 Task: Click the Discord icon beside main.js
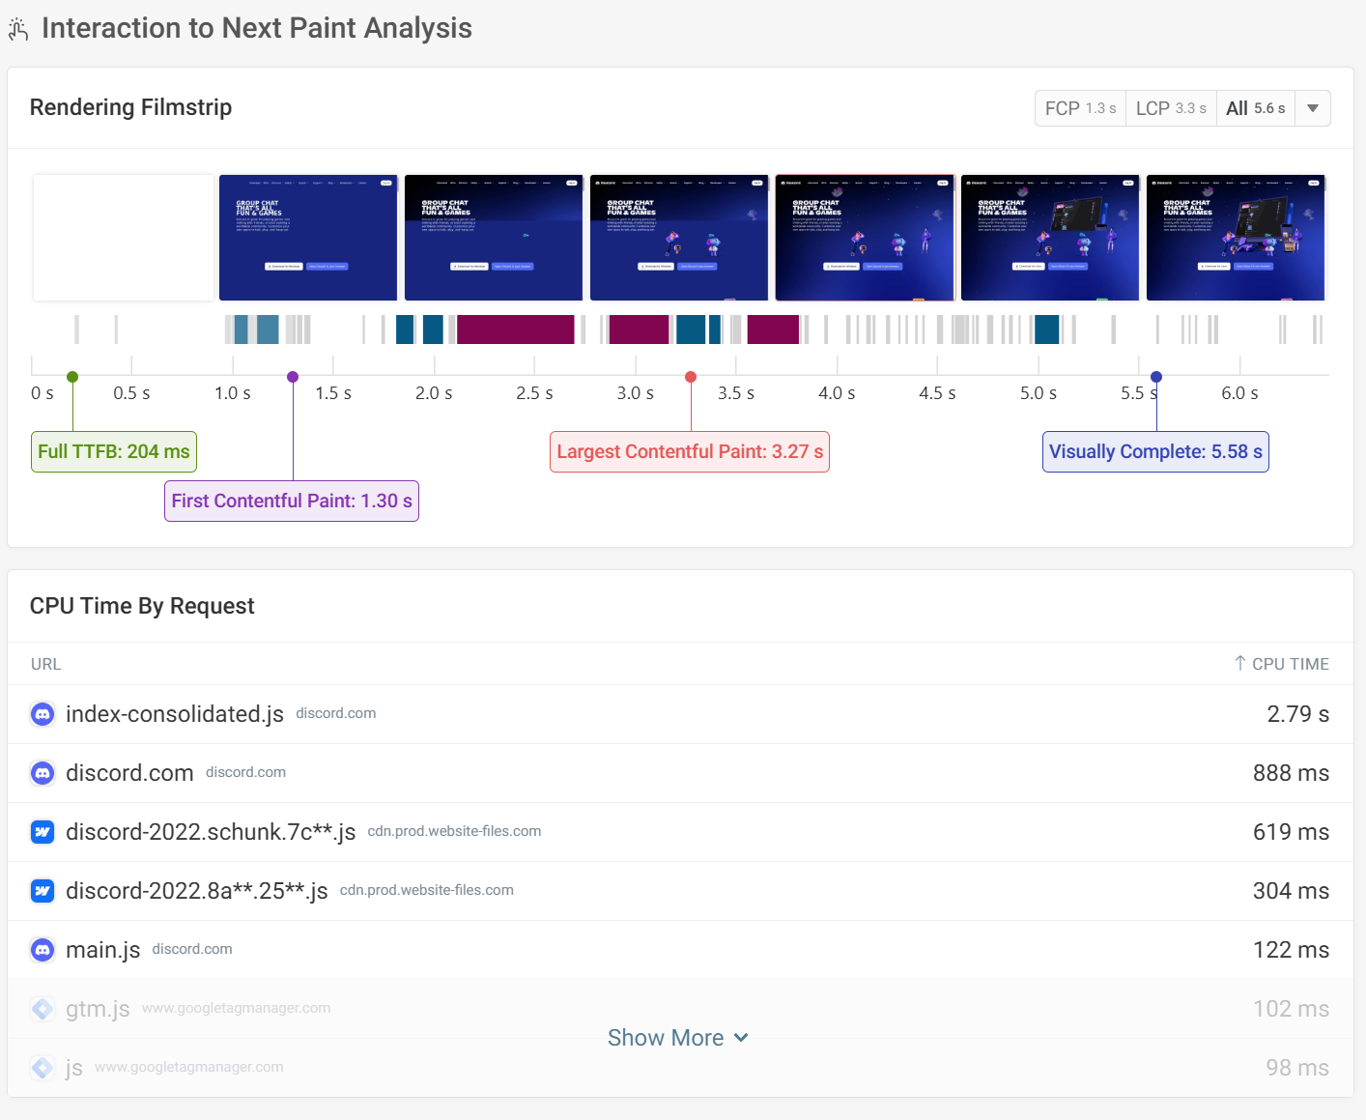tap(43, 950)
